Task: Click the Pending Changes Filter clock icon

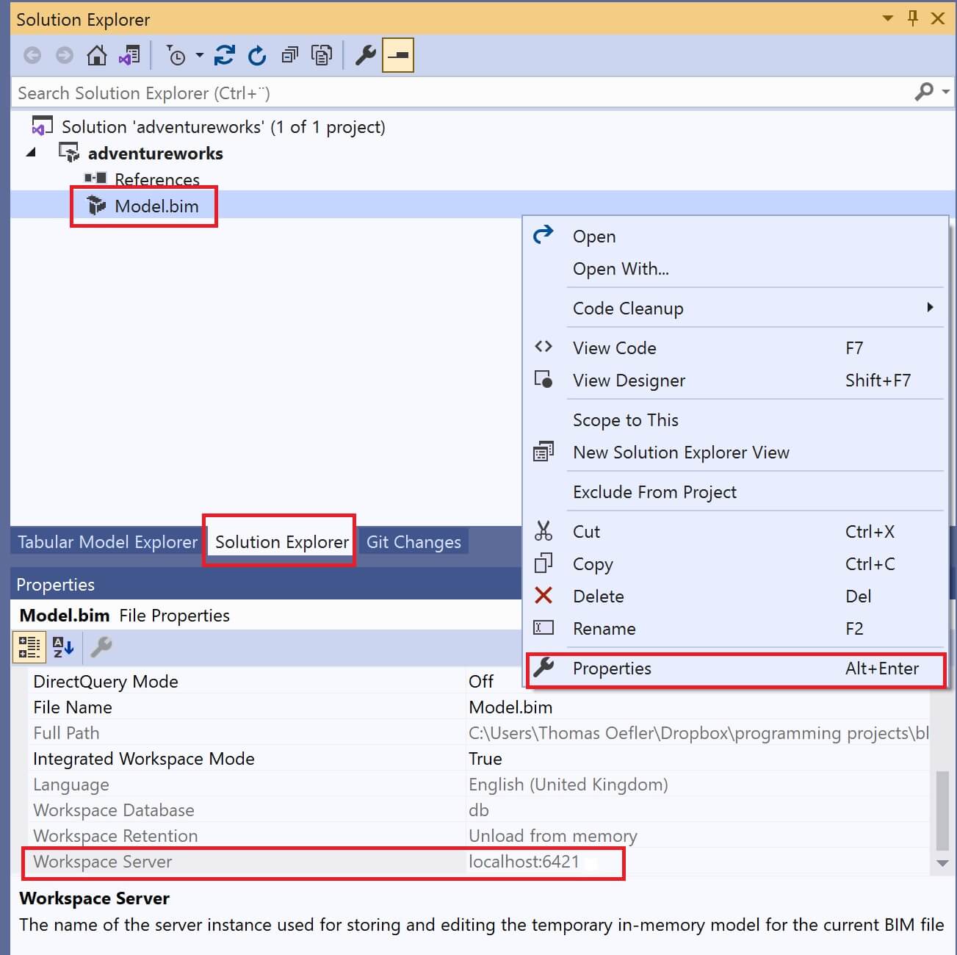Action: pos(177,55)
